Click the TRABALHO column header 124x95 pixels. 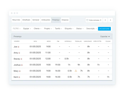(x=78, y=41)
